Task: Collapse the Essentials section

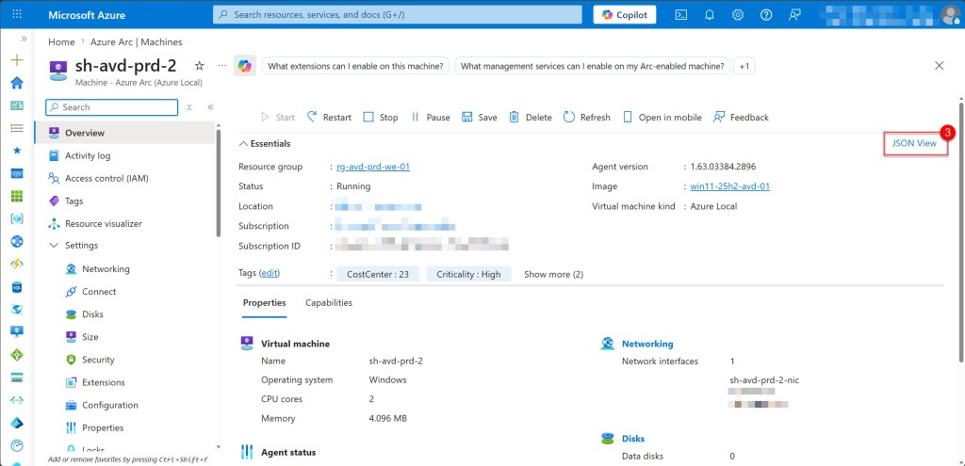Action: (244, 144)
